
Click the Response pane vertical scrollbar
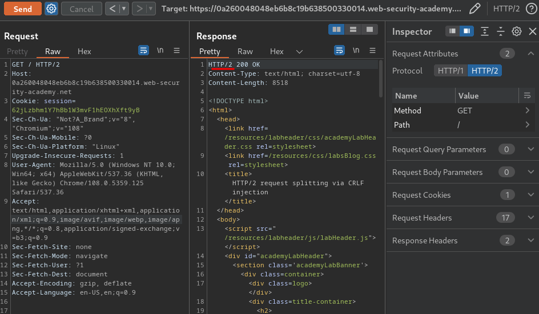coord(380,79)
